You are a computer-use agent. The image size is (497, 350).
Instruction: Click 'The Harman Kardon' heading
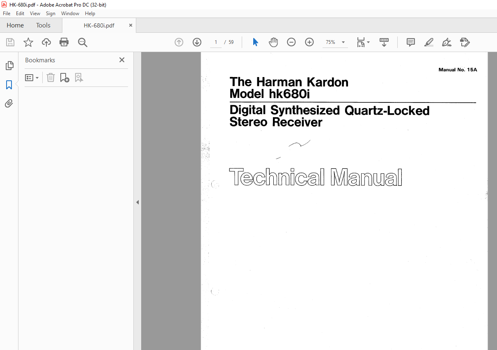click(289, 82)
